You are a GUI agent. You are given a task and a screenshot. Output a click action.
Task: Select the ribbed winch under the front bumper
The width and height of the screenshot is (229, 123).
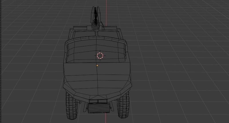click(x=99, y=108)
